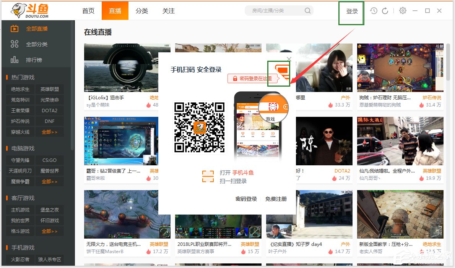Select 荒岛特训 category
455x268 pixels.
(x=20, y=100)
